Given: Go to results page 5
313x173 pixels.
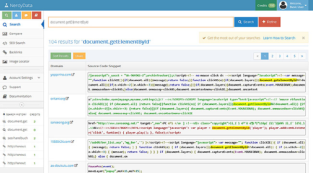Looking at the screenshot, I should (x=294, y=56).
